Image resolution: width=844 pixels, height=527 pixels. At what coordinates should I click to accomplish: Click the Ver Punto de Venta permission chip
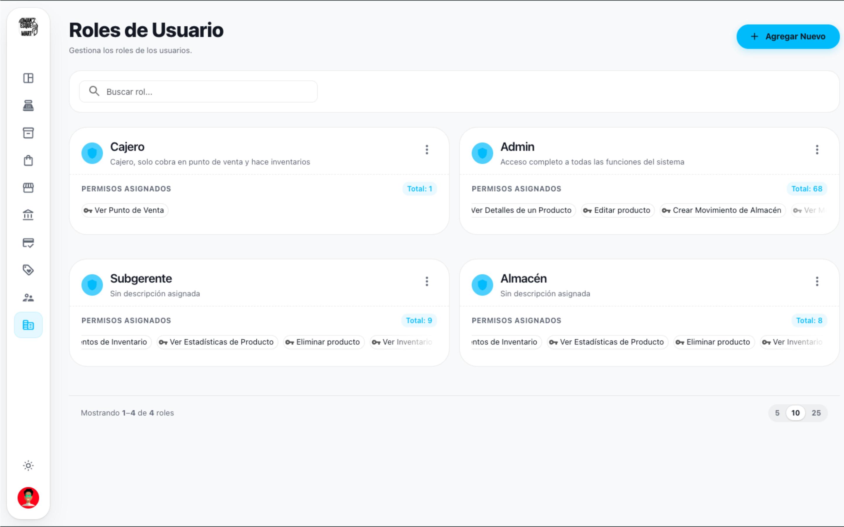[125, 210]
